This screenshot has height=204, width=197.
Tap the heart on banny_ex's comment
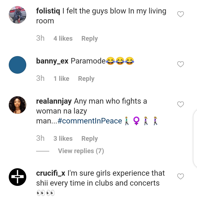(x=180, y=64)
